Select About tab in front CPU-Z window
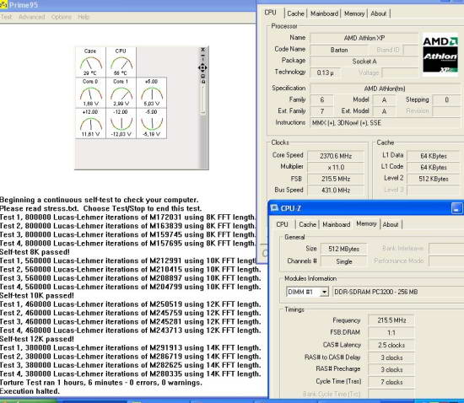This screenshot has height=403, width=464. [391, 224]
